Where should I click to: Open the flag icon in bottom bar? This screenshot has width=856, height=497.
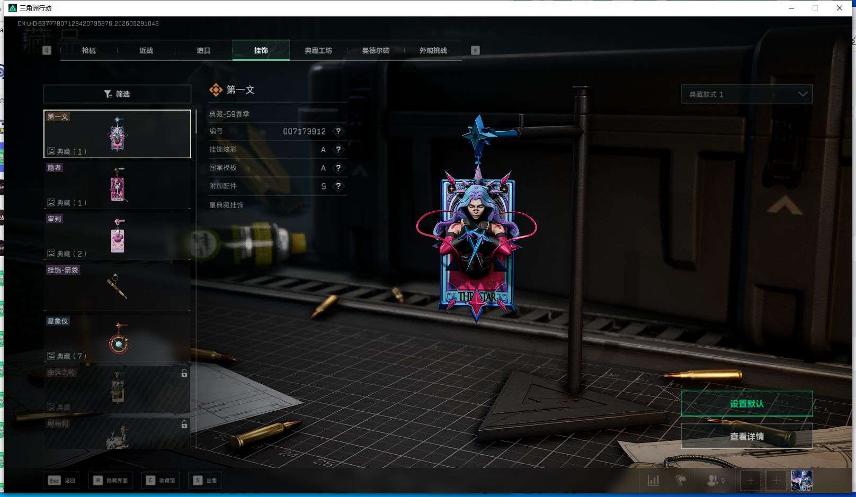681,481
